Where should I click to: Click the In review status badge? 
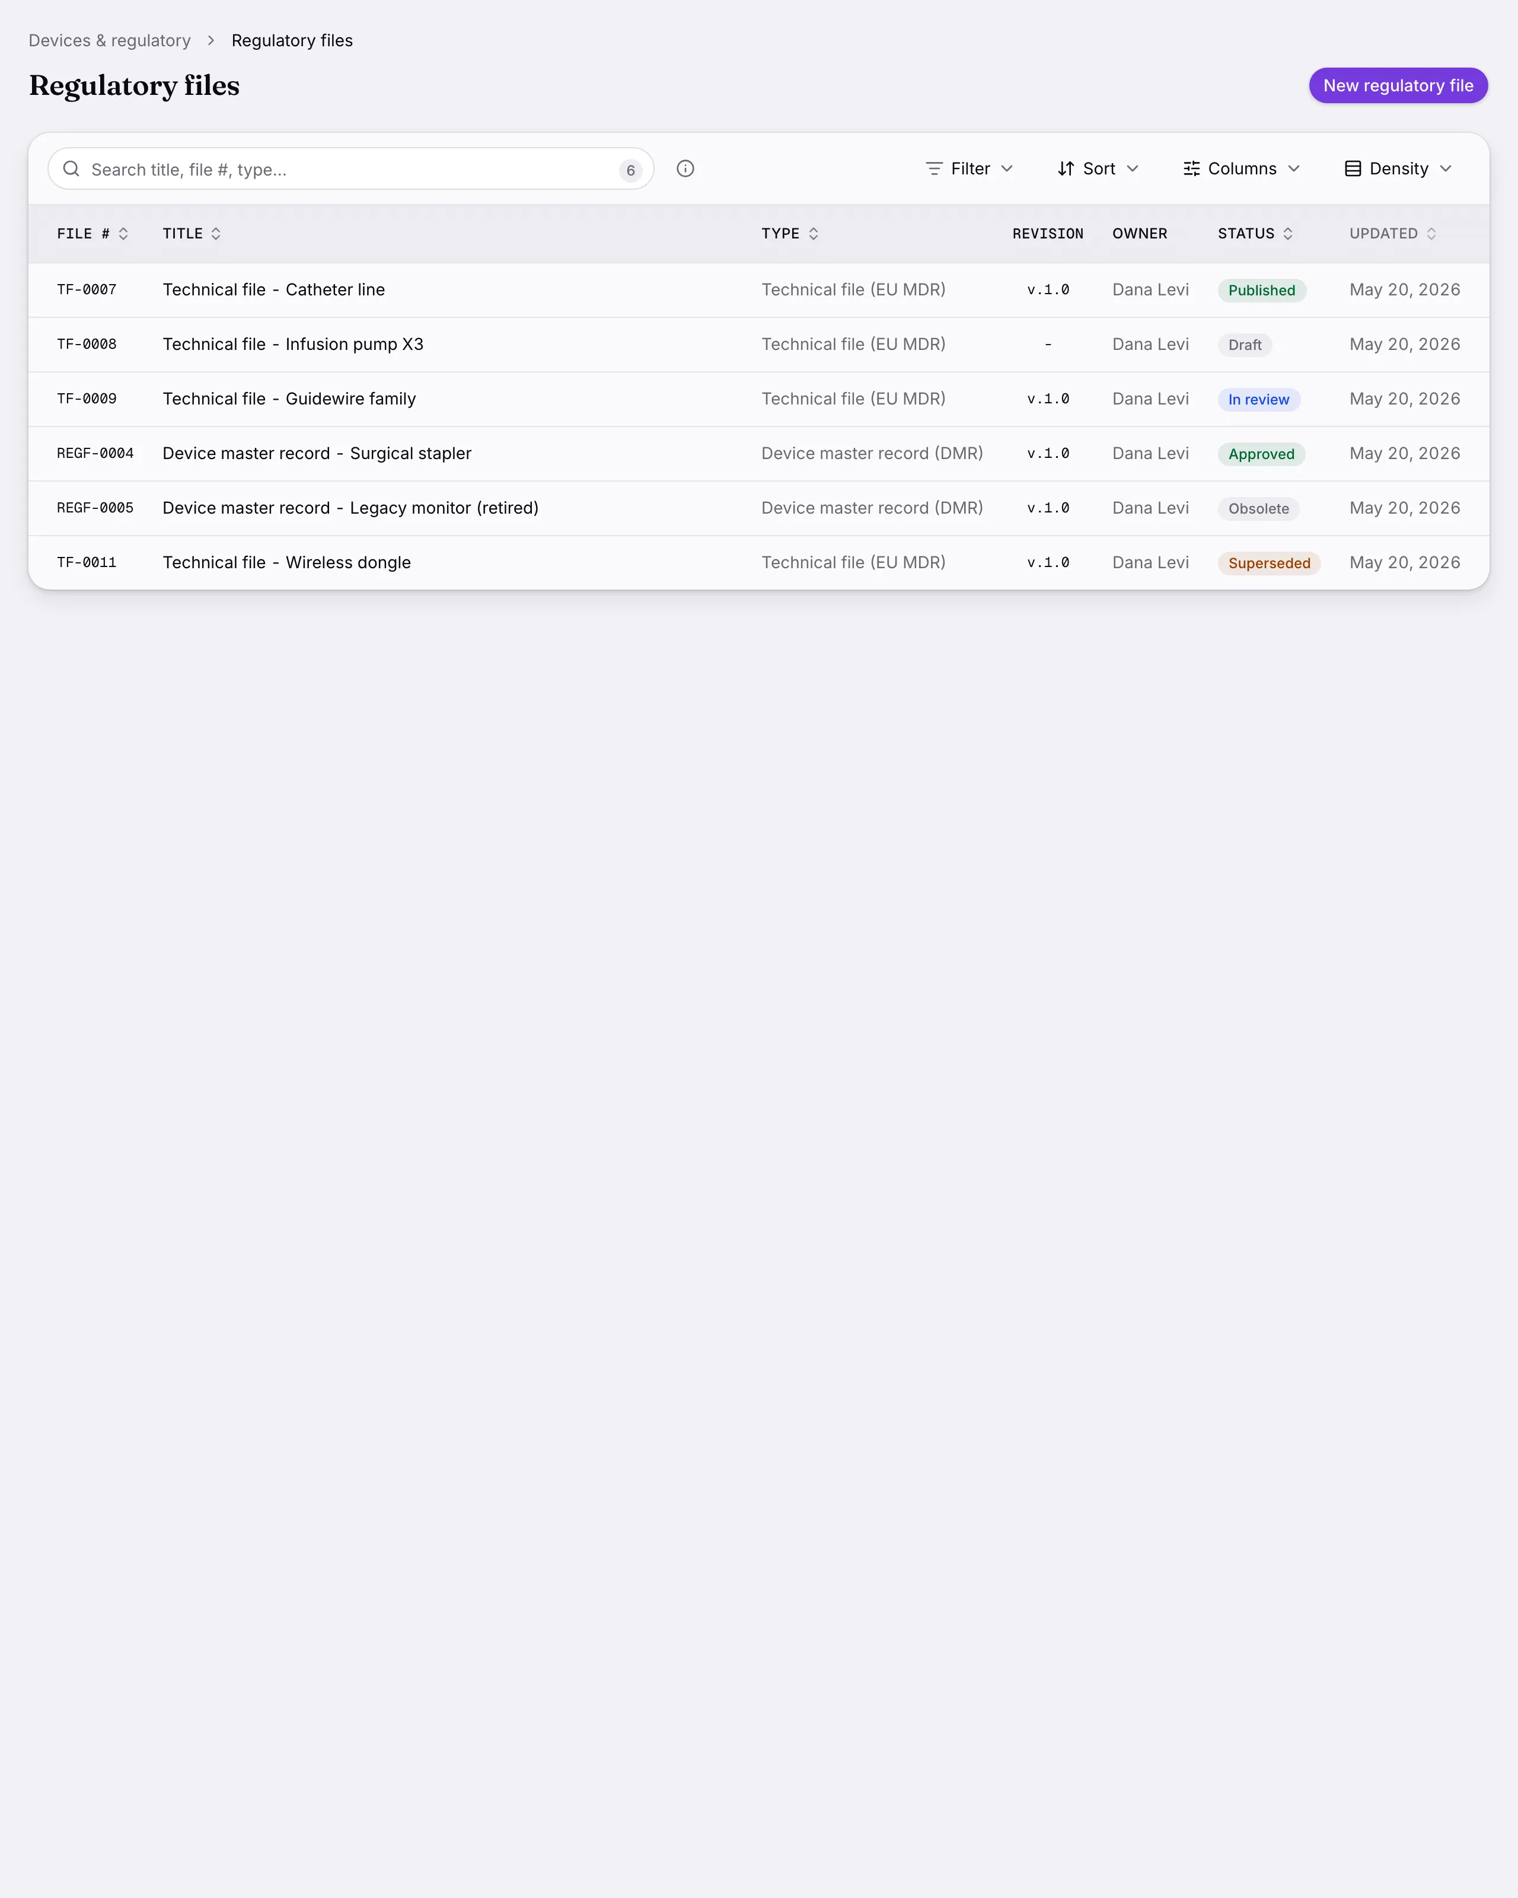[x=1258, y=400]
